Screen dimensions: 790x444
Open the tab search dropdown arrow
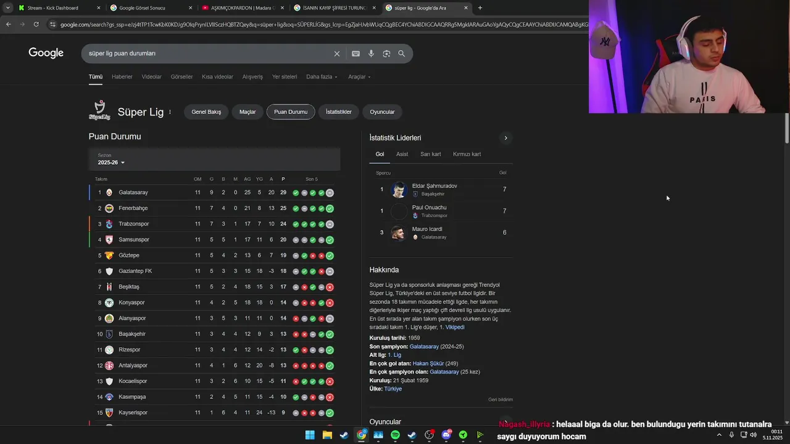(7, 8)
